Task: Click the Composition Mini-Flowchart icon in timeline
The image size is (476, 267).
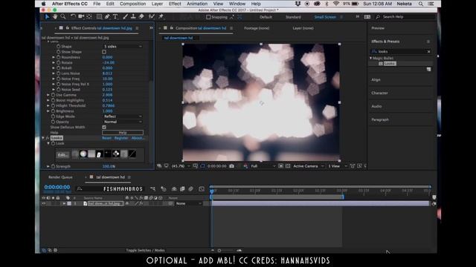Action: (x=152, y=189)
